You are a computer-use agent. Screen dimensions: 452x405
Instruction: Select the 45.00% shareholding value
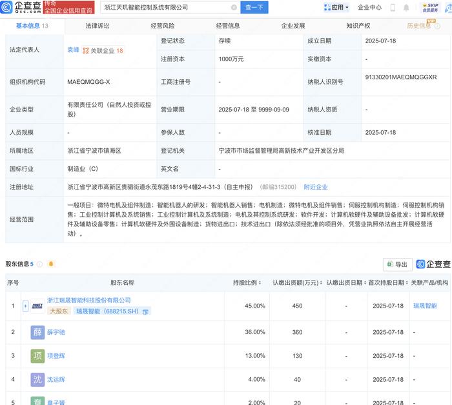pyautogui.click(x=255, y=306)
